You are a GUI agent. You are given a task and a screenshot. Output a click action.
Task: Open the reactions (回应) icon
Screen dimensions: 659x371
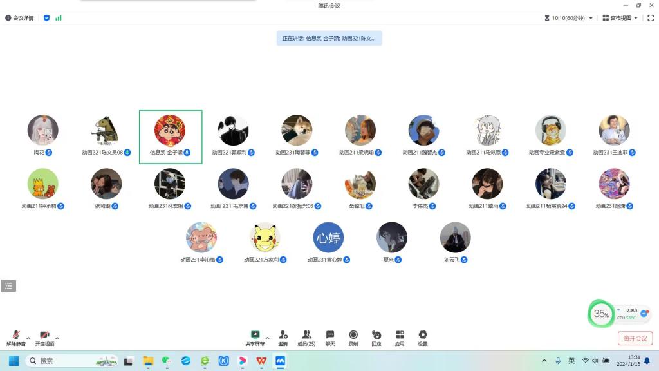pyautogui.click(x=376, y=338)
